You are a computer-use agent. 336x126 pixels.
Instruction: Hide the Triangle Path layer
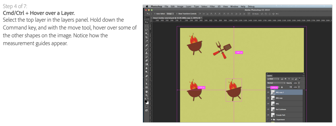point(268,115)
